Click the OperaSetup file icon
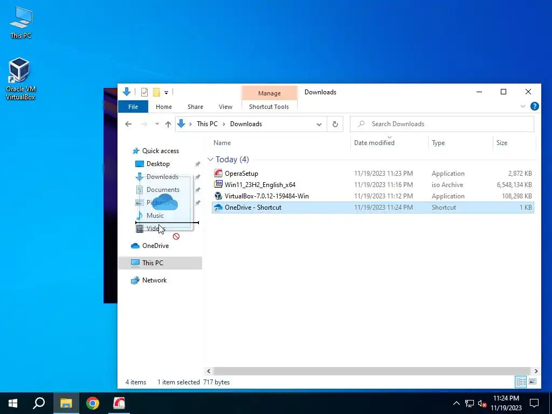The width and height of the screenshot is (552, 414). 218,173
